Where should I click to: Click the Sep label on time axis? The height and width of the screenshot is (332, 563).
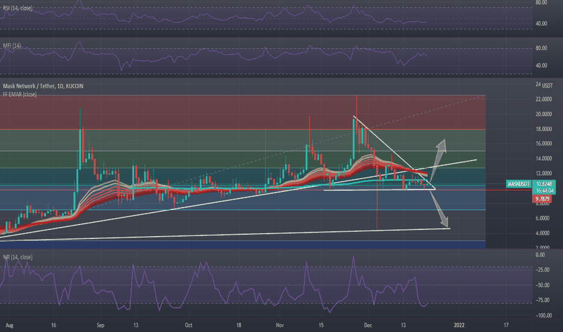(100, 325)
